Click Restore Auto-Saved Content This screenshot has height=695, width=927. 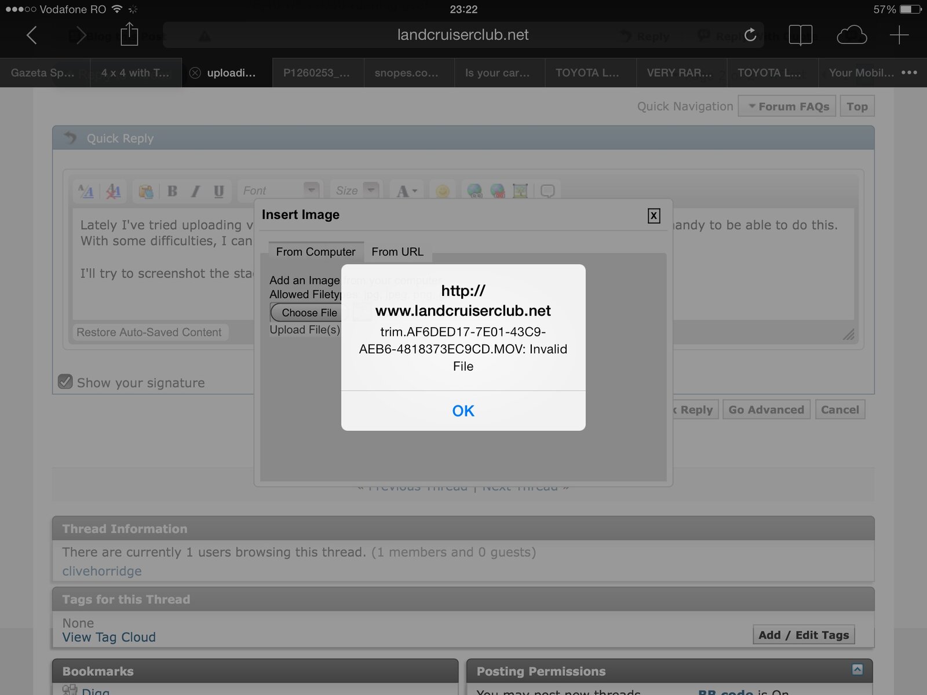149,332
